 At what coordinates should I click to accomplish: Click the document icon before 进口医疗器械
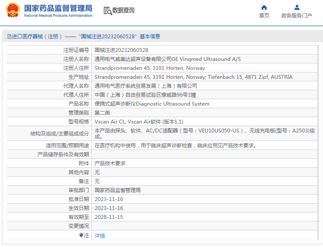(x=9, y=37)
